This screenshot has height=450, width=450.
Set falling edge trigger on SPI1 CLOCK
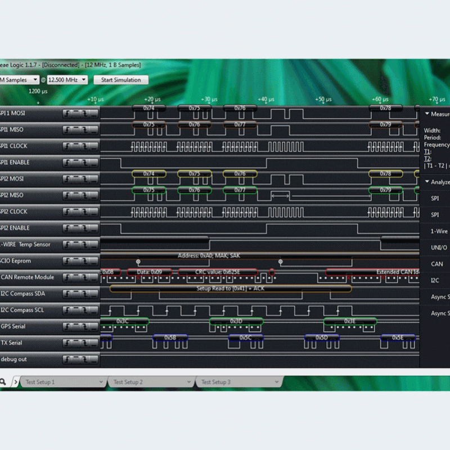[x=85, y=146]
